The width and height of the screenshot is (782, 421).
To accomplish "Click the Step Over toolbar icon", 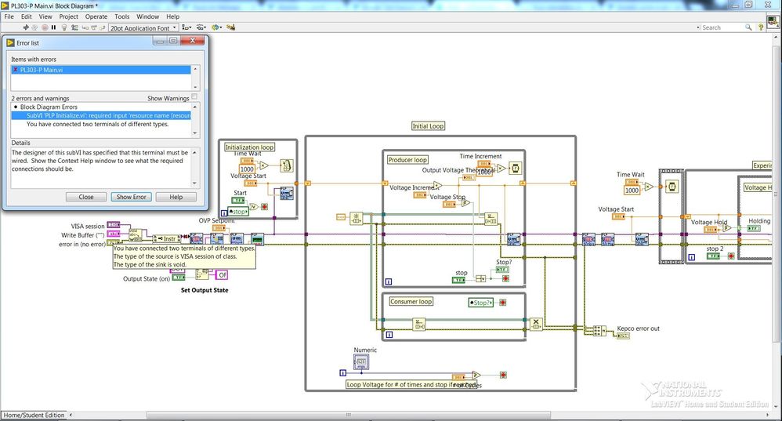I will (x=93, y=28).
